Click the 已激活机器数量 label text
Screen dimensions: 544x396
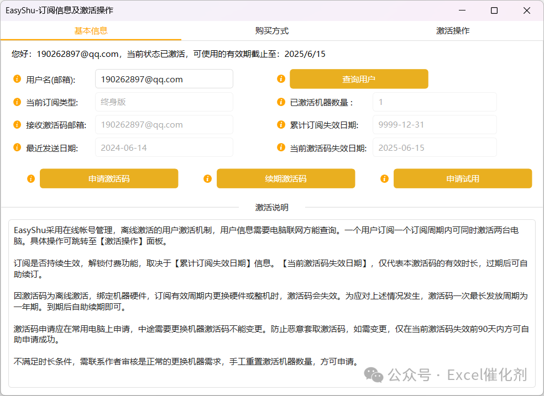click(321, 103)
